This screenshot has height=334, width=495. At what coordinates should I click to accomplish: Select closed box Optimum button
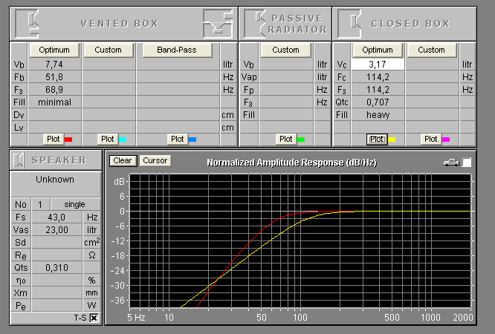(378, 50)
